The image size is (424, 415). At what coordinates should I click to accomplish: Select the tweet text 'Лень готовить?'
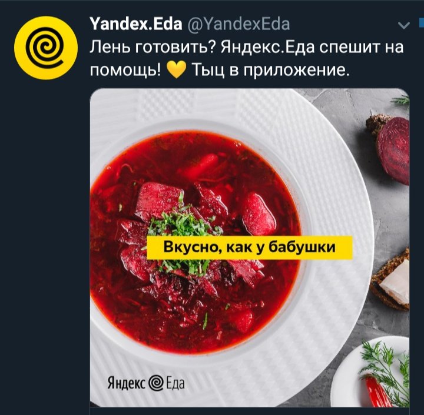(153, 47)
